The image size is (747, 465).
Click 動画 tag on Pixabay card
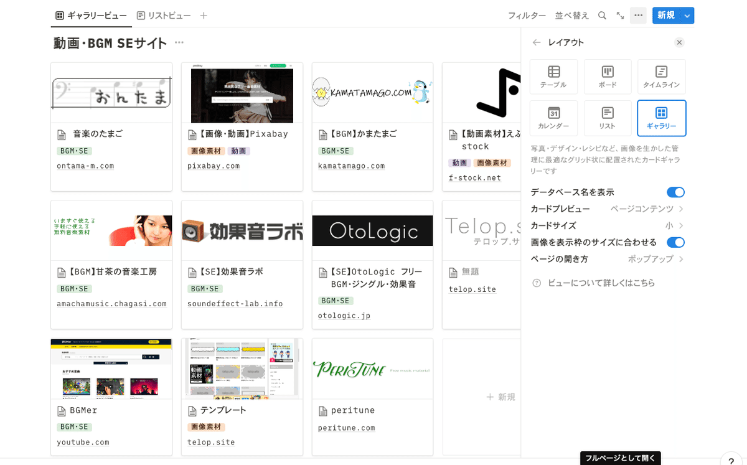click(x=238, y=151)
